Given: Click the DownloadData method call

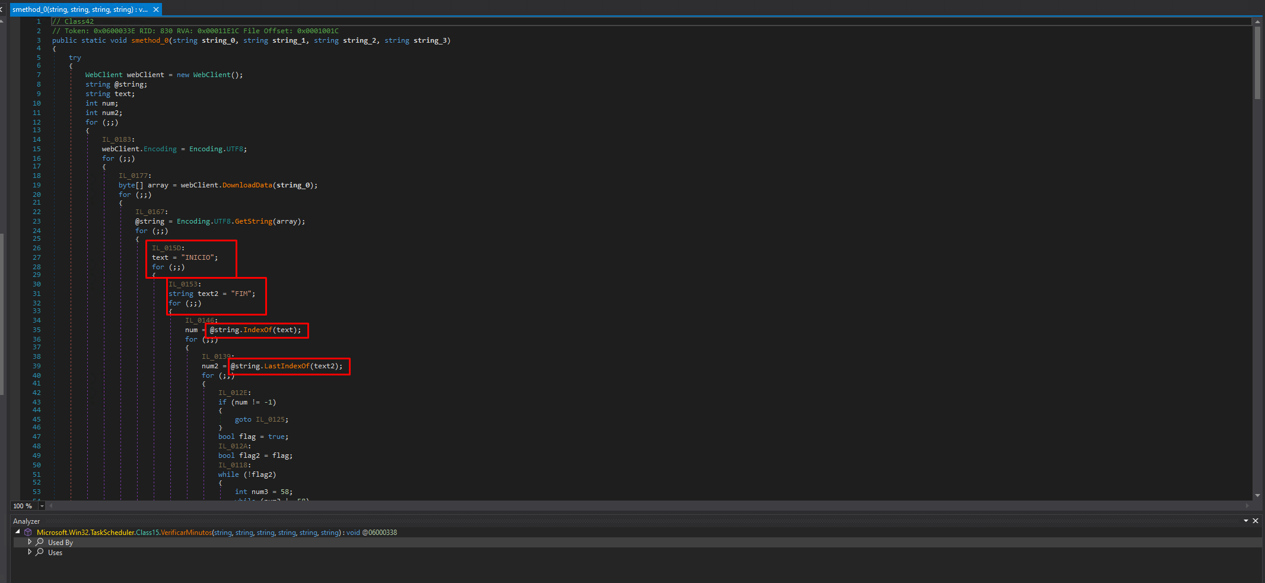Looking at the screenshot, I should (247, 185).
